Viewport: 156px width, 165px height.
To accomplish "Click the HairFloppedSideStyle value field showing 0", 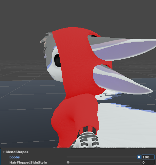I will point(148,162).
